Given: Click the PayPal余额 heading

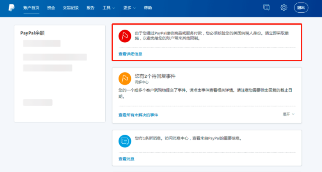Looking at the screenshot, I should tap(32, 33).
